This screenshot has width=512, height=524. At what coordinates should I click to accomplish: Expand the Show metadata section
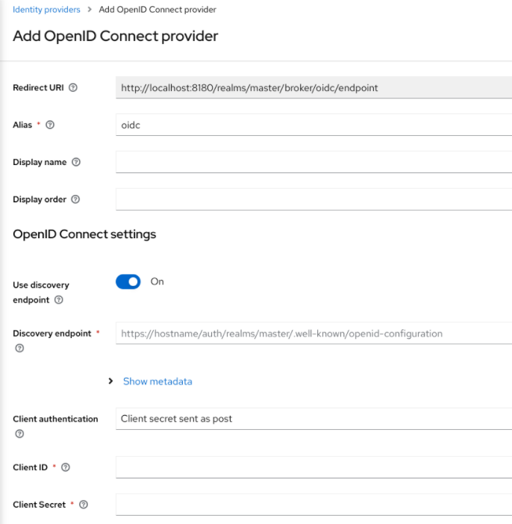click(x=111, y=381)
